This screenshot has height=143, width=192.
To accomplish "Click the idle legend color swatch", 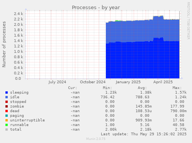I will (x=7, y=97).
